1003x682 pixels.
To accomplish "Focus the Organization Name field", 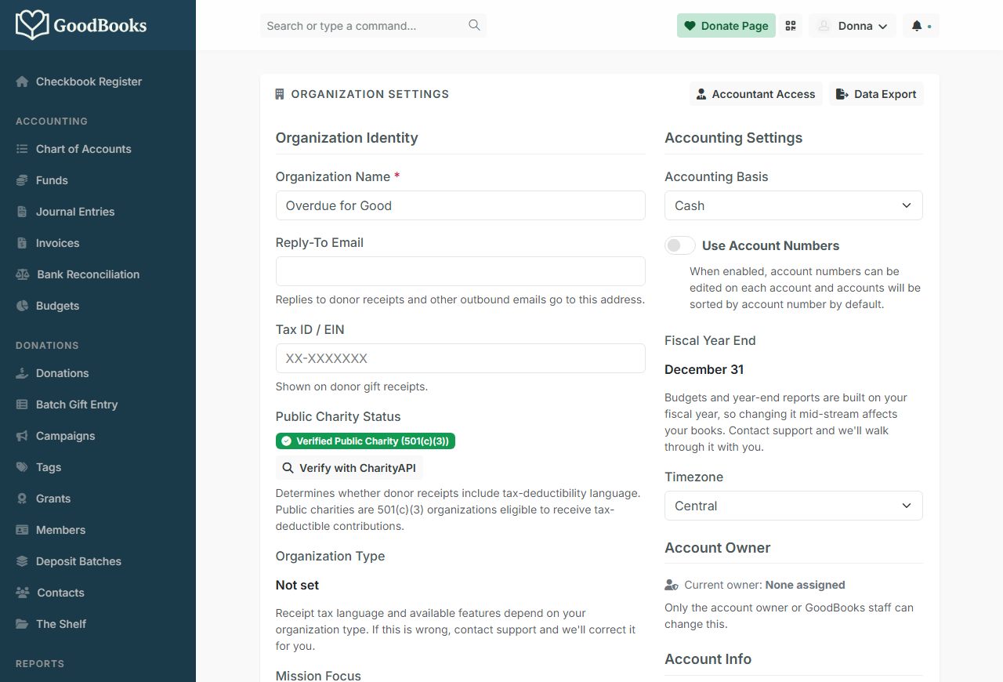I will point(461,205).
